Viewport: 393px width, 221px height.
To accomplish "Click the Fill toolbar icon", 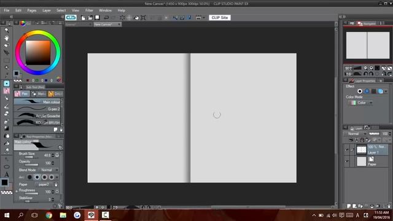I will click(x=136, y=18).
